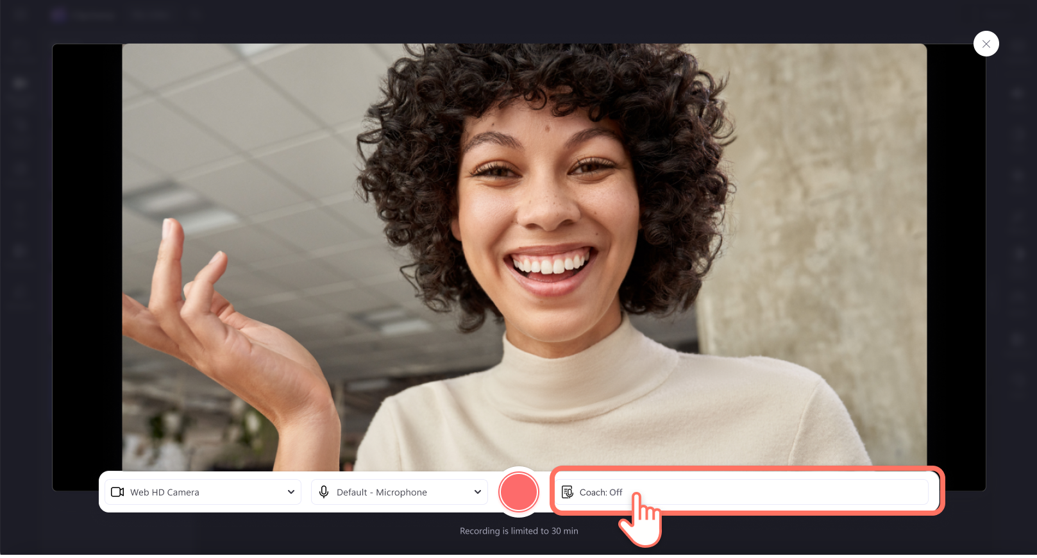Toggle the Coach: Off option
Image resolution: width=1037 pixels, height=558 pixels.
742,492
